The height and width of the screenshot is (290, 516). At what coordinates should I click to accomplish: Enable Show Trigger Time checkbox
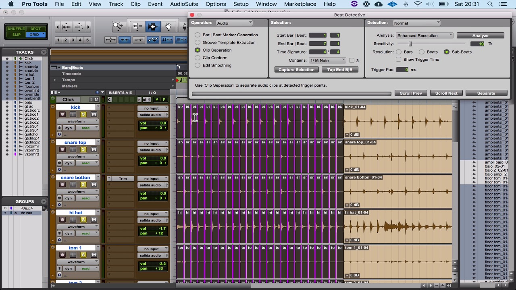(399, 60)
